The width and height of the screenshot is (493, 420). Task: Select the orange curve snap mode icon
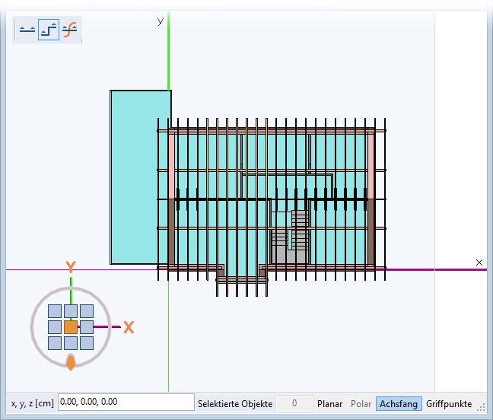(x=70, y=30)
